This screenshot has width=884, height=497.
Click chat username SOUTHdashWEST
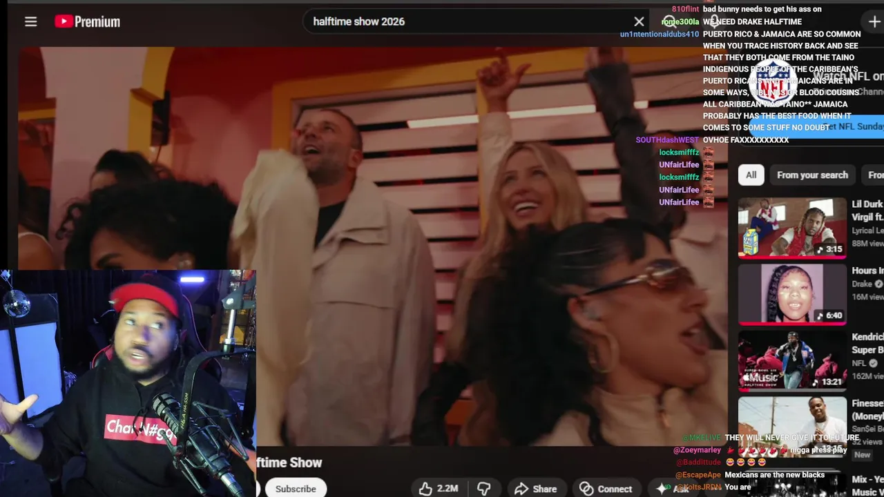(667, 140)
